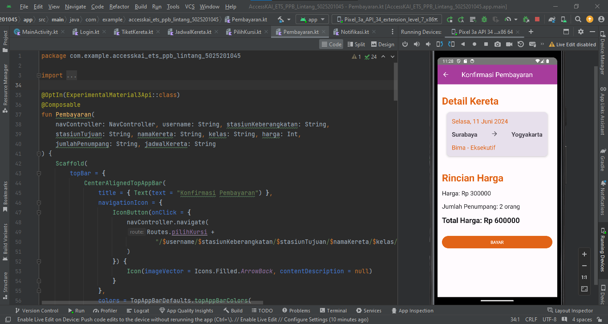
Task: Open the Refactor menu
Action: click(x=119, y=7)
